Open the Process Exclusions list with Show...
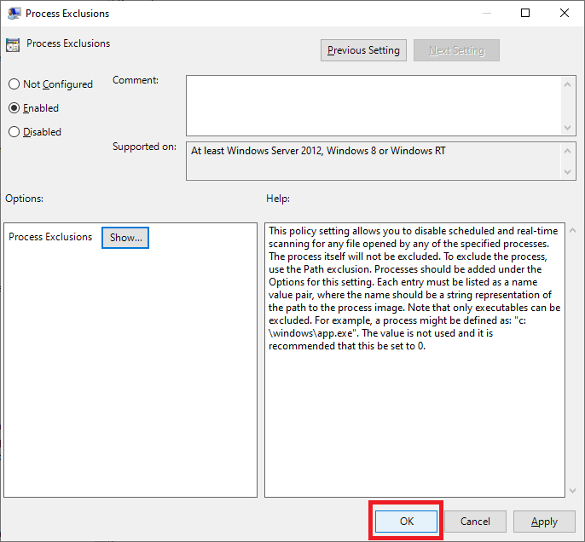Viewport: 585px width, 542px height. (125, 238)
